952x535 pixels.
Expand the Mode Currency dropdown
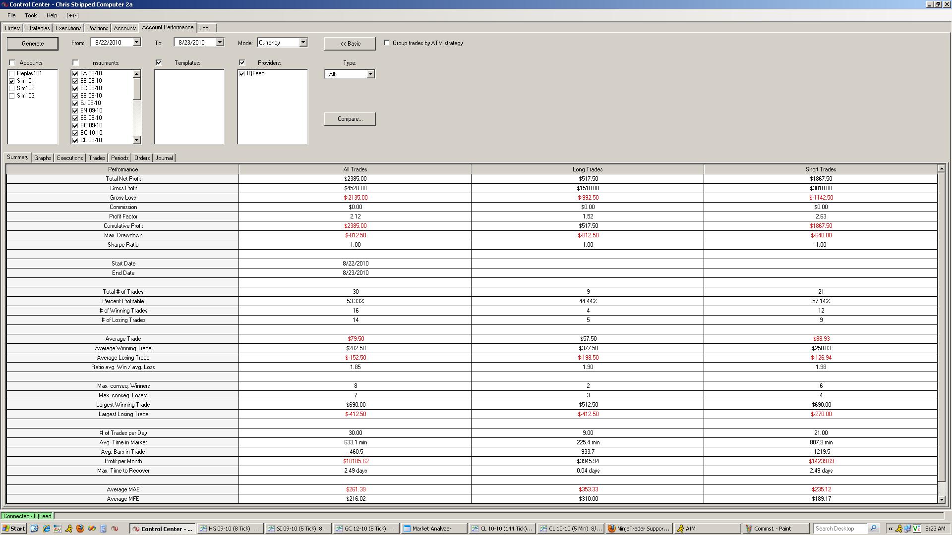click(303, 43)
